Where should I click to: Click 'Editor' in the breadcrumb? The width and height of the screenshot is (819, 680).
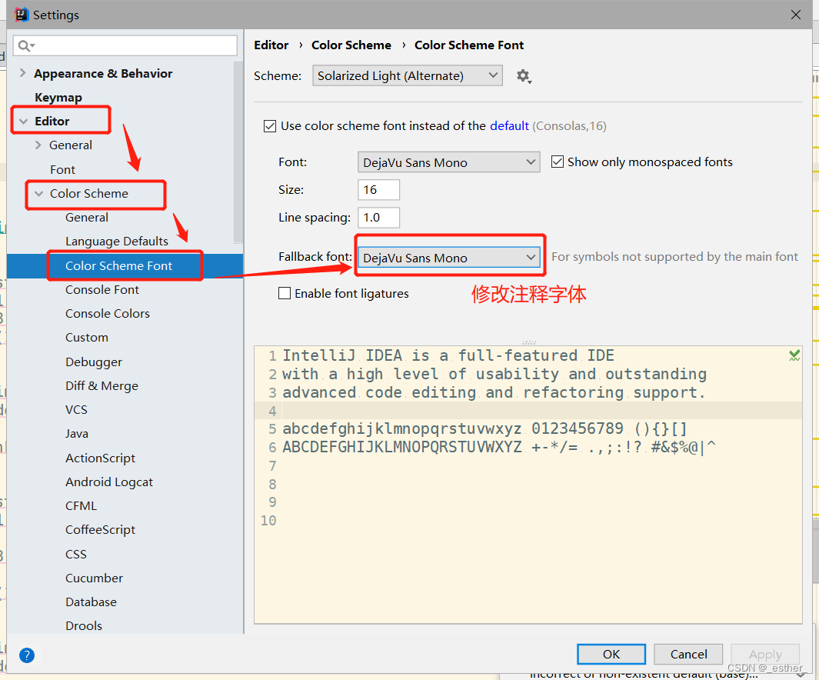tap(271, 45)
